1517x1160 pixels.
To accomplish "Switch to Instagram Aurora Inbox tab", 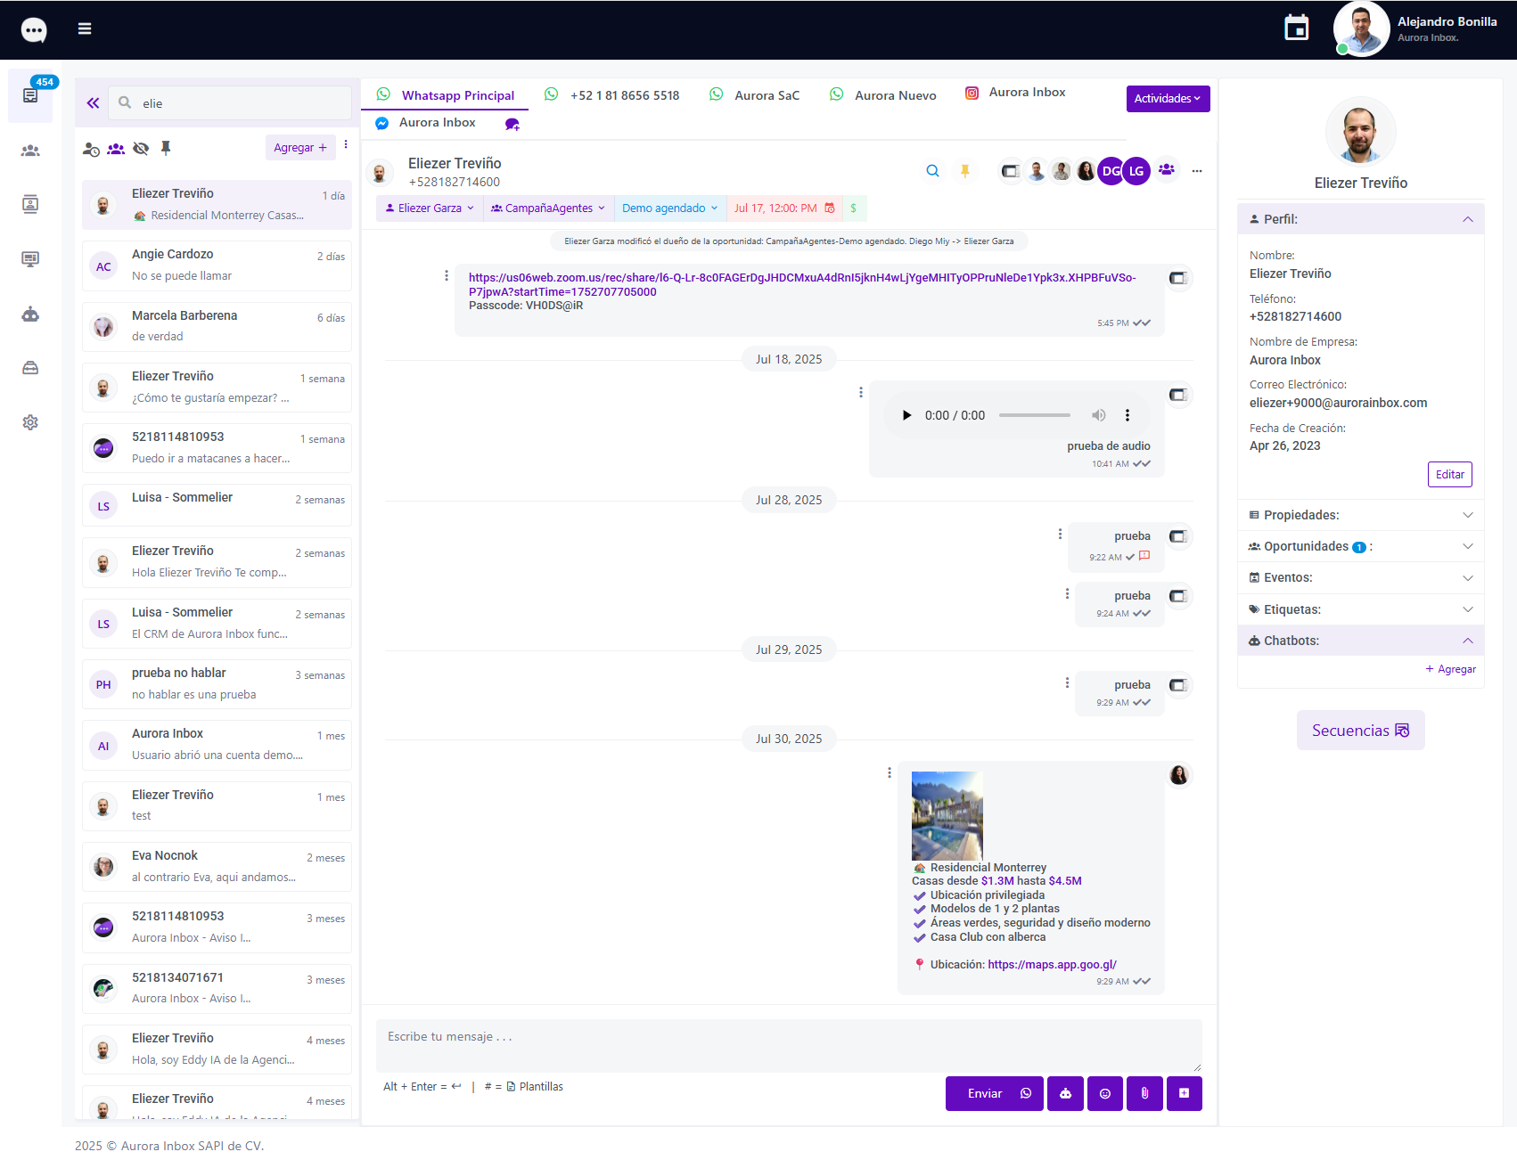I will [1016, 93].
